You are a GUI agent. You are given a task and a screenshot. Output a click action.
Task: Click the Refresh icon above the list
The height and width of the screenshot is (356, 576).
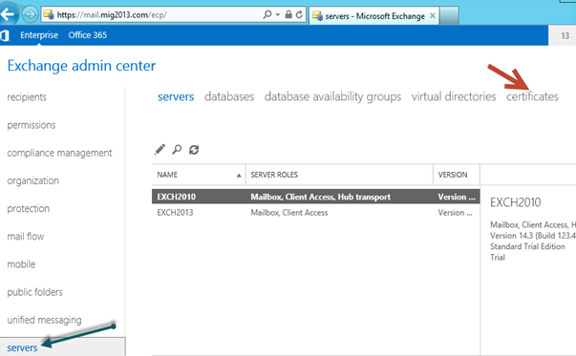194,150
